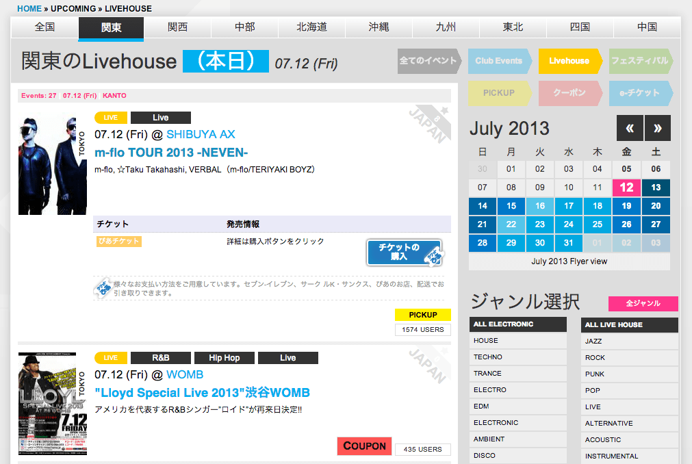
Task: Click the R&B genre tag
Action: click(161, 358)
